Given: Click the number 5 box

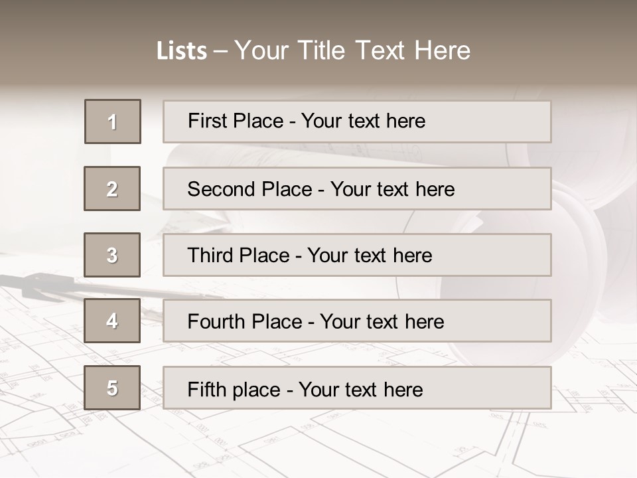Looking at the screenshot, I should 112,387.
